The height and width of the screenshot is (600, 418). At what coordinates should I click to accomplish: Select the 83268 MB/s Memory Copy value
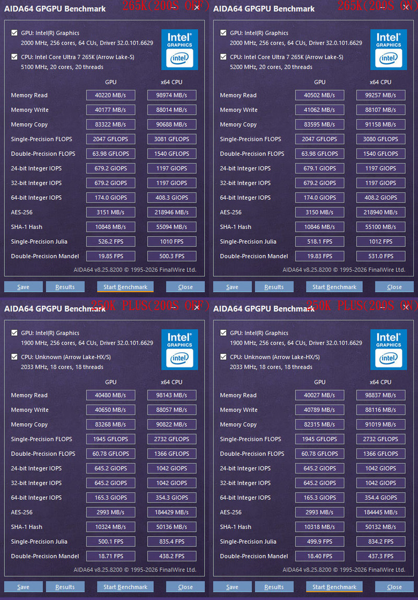coord(110,424)
